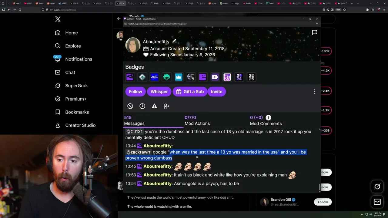Open SuperGrok in X sidebar

(x=71, y=86)
